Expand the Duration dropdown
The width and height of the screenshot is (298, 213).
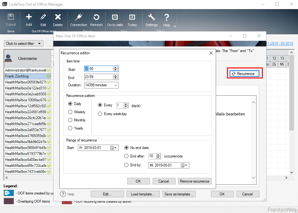pos(116,85)
